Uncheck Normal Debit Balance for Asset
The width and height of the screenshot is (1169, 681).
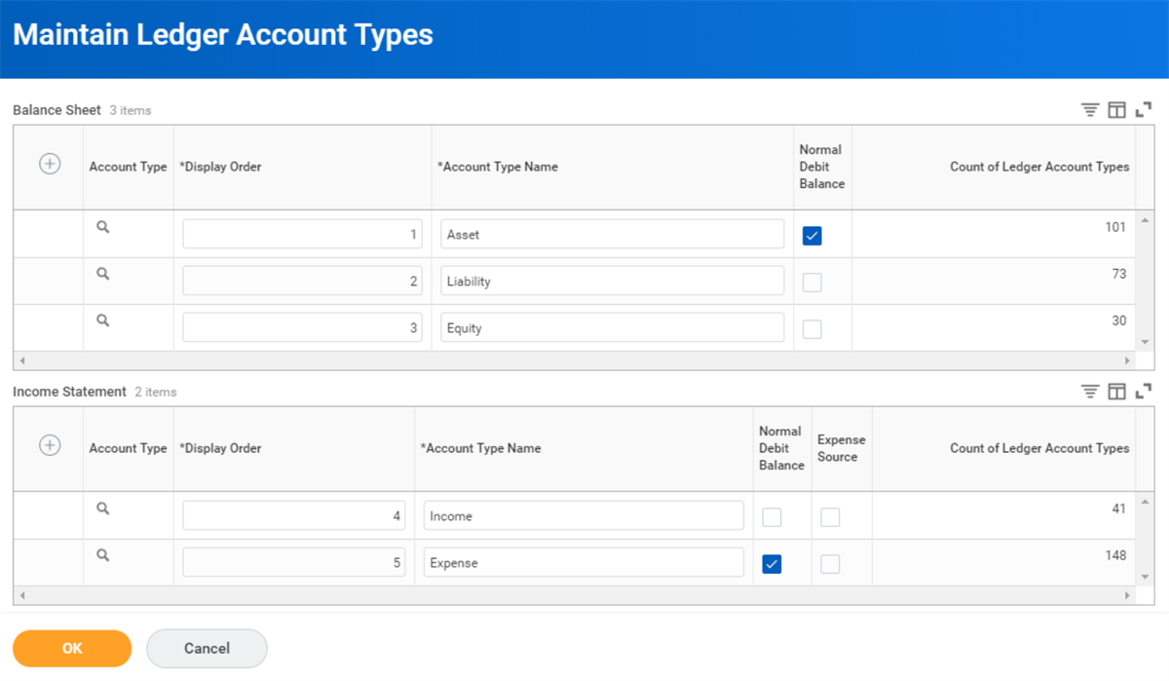(812, 236)
